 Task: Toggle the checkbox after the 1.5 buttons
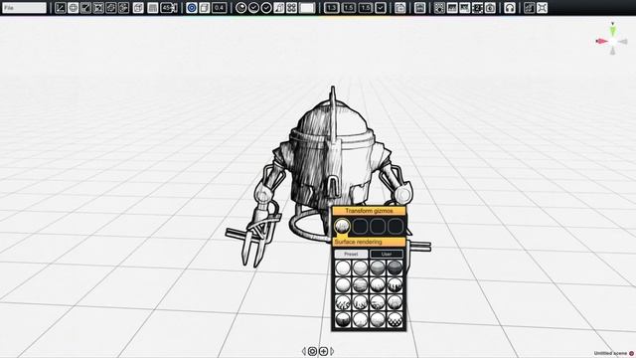point(381,8)
